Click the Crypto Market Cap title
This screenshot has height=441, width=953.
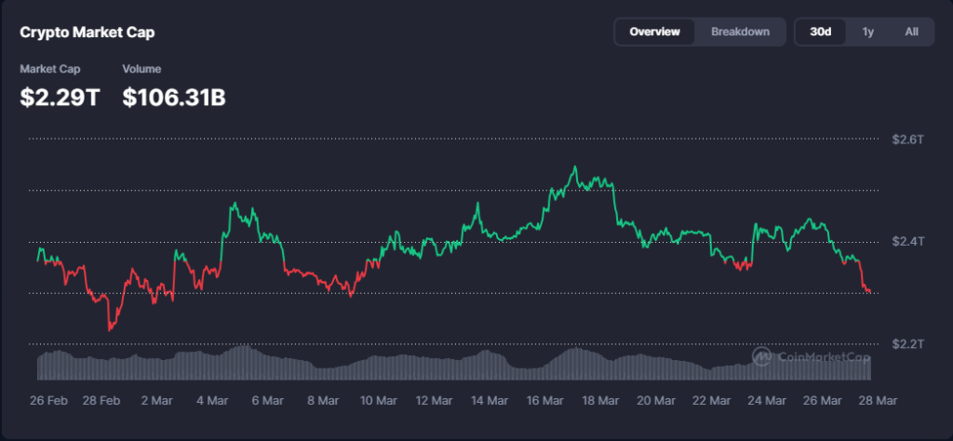pyautogui.click(x=87, y=33)
